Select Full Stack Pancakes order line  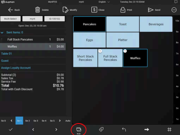tap(33, 40)
